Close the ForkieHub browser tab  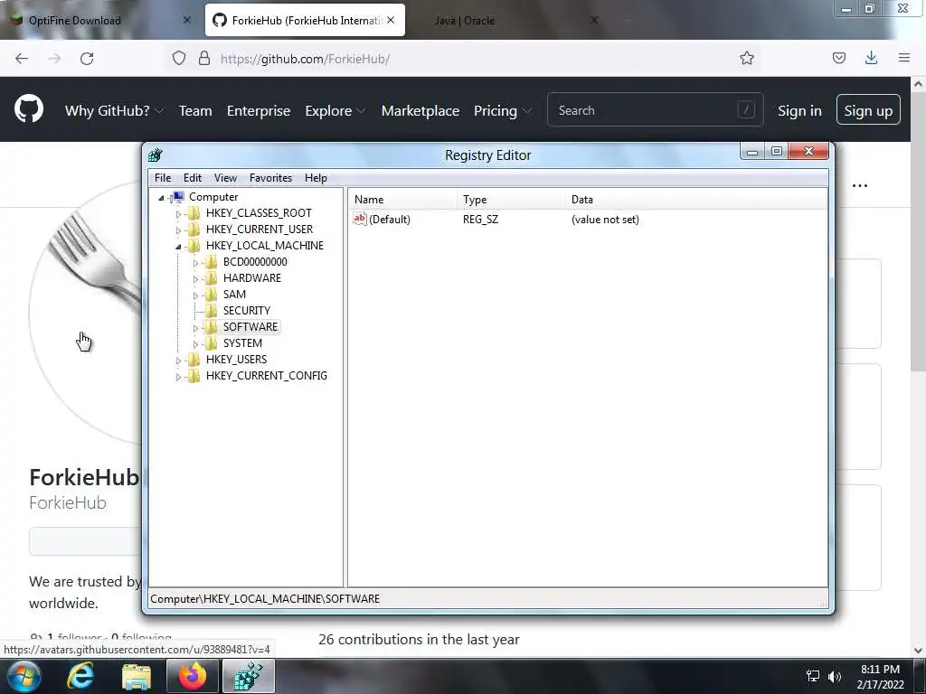[x=391, y=20]
